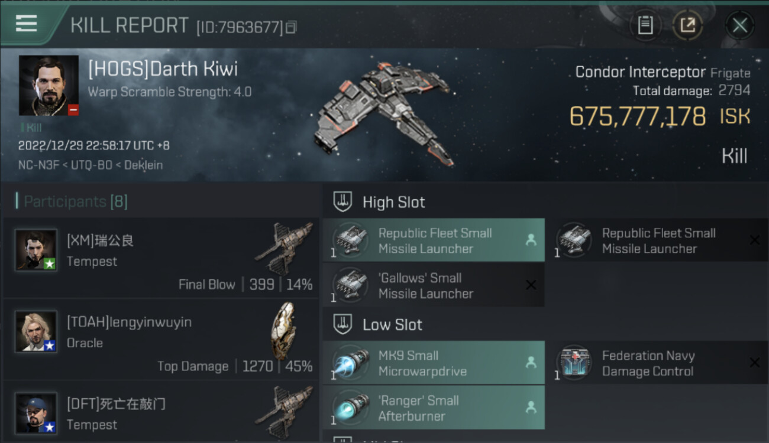Image resolution: width=769 pixels, height=443 pixels.
Task: Open the Tempest participant 瑞公良 entry
Action: 161,258
